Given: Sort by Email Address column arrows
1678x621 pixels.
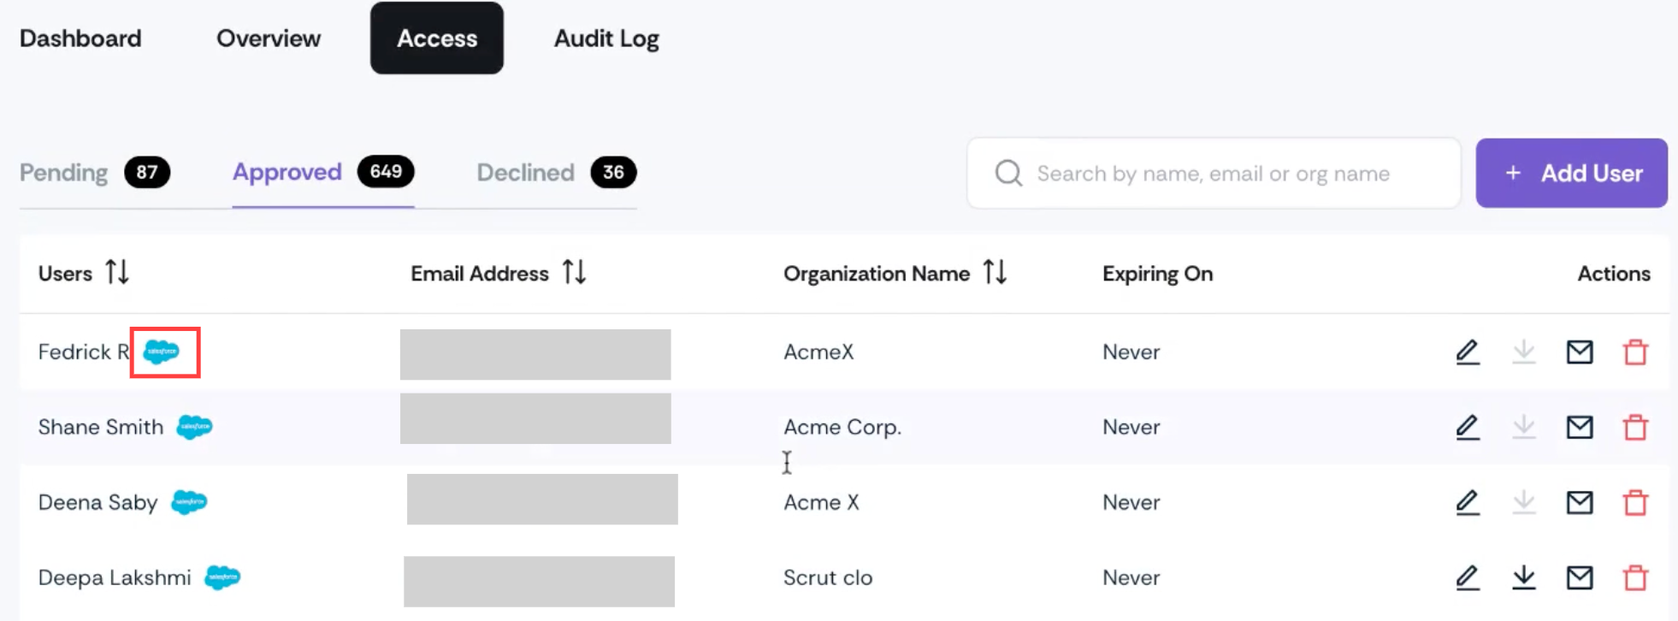Looking at the screenshot, I should pos(574,273).
